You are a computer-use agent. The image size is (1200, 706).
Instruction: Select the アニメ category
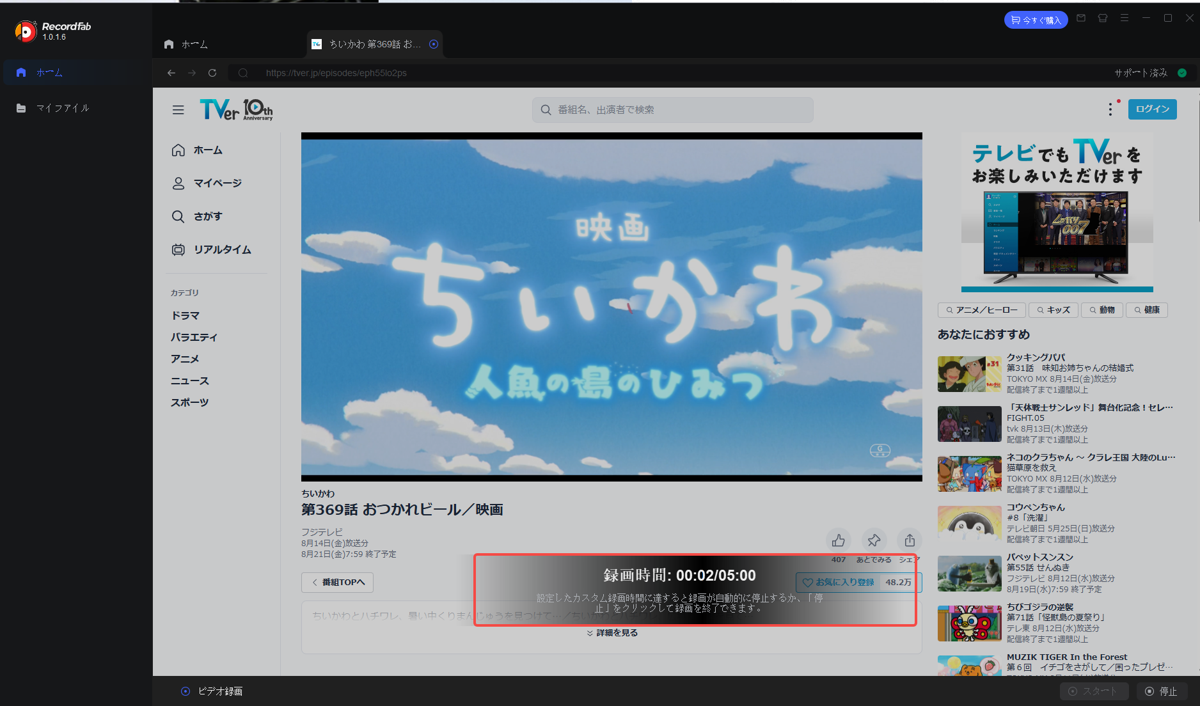point(185,359)
